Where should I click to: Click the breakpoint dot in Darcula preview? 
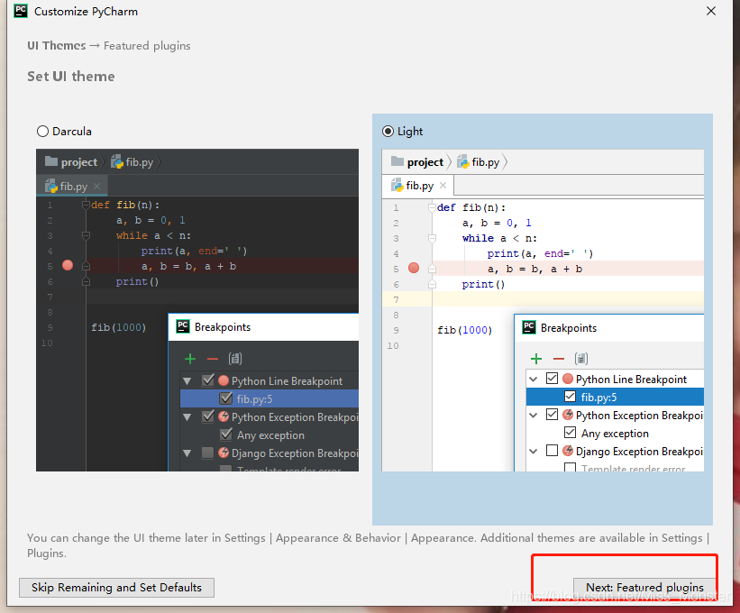coord(68,265)
